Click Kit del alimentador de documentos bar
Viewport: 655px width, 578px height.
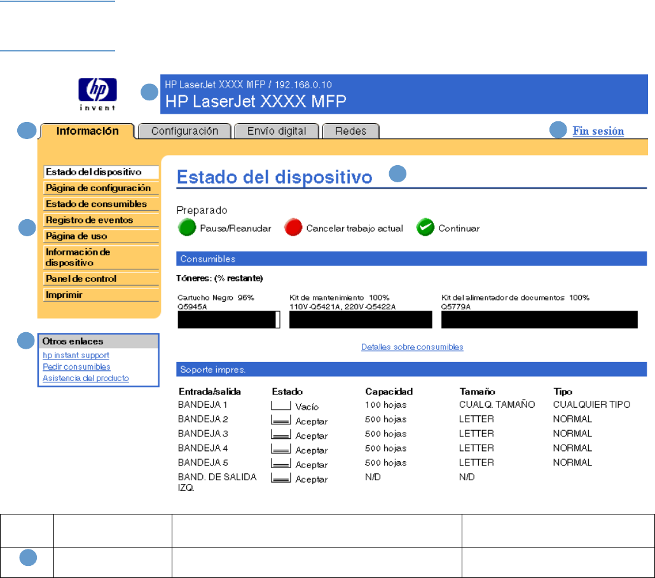pos(539,319)
